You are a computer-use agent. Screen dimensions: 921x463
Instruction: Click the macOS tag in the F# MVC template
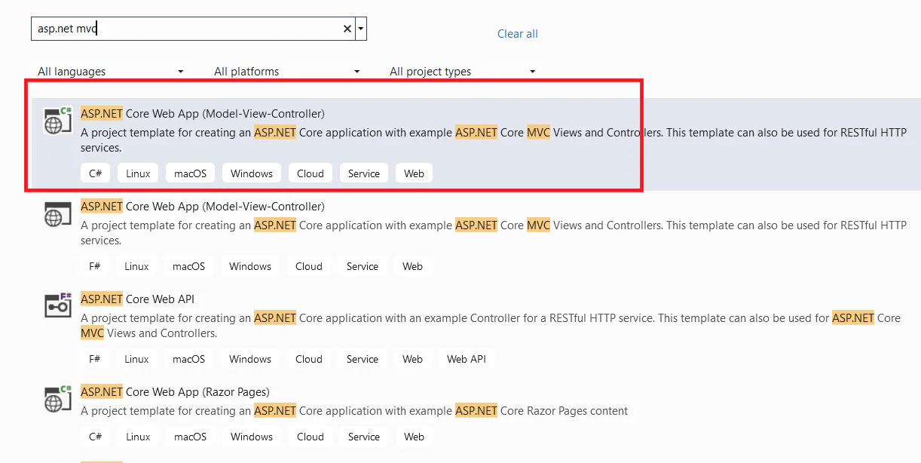click(188, 266)
